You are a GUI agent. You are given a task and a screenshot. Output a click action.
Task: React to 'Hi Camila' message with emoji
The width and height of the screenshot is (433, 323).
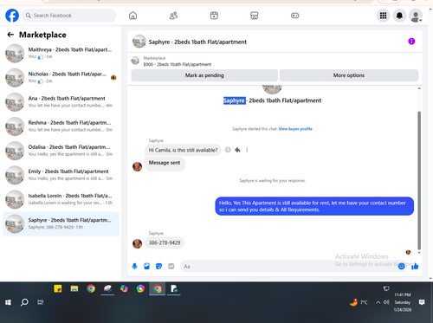coord(228,150)
